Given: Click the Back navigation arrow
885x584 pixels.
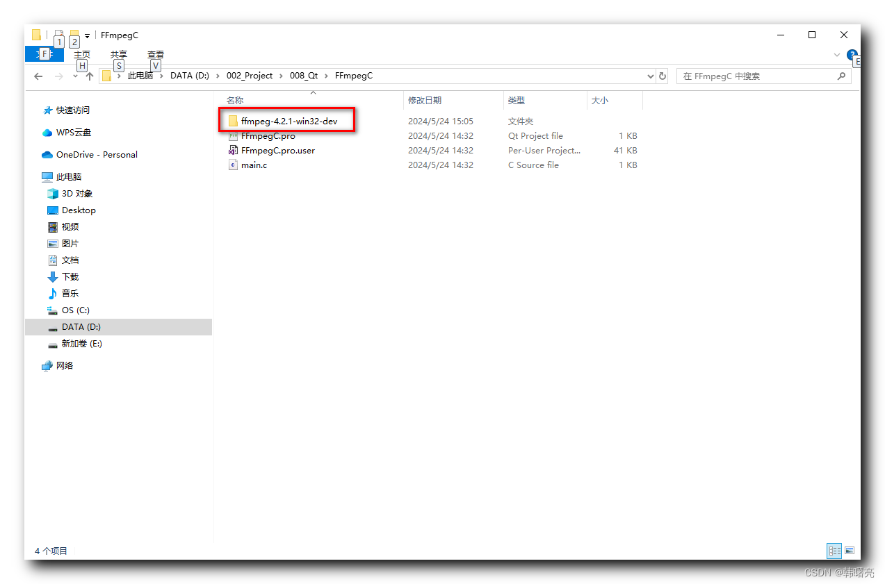Looking at the screenshot, I should (38, 76).
